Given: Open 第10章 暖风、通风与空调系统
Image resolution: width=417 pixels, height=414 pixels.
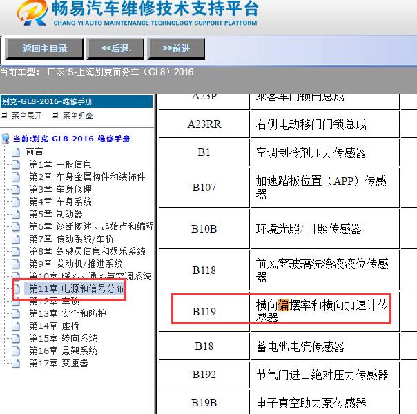Looking at the screenshot, I should (x=90, y=276).
